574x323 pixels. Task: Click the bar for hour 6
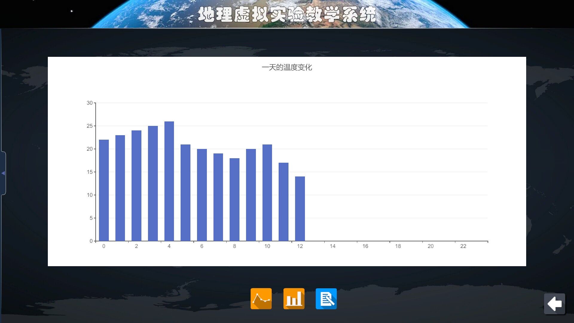[202, 195]
